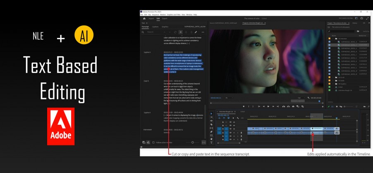Viewport: 373px width, 173px height.
Task: Click the transcript edit pencil icon
Action: pos(196,32)
